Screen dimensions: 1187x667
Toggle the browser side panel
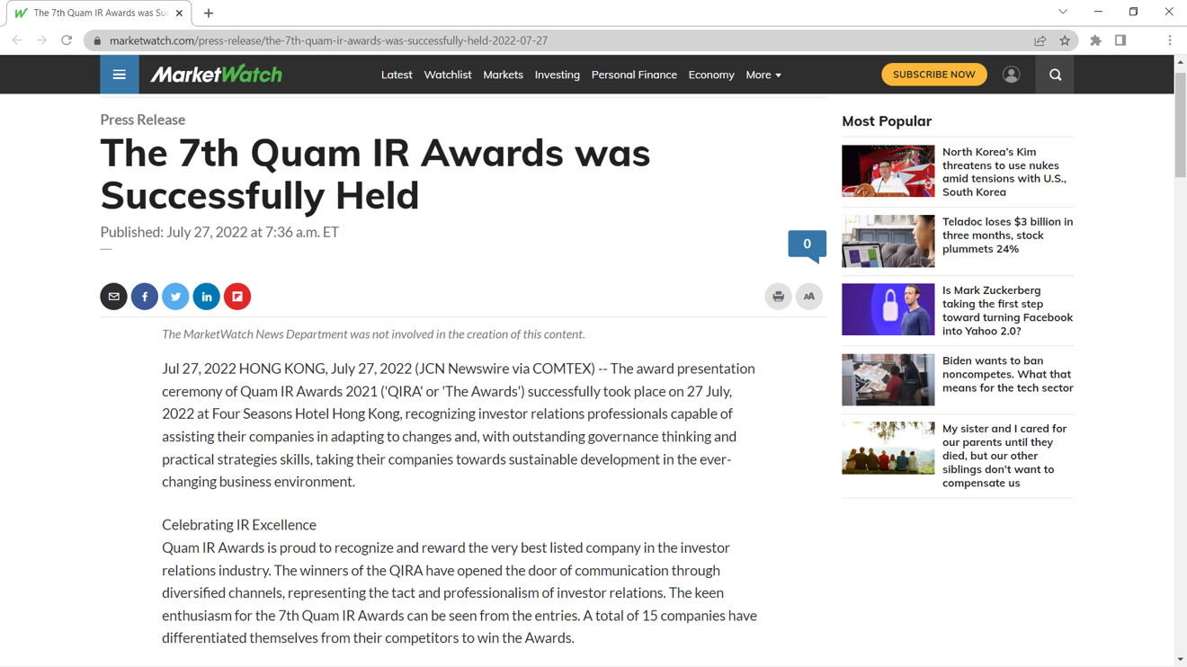tap(1120, 40)
